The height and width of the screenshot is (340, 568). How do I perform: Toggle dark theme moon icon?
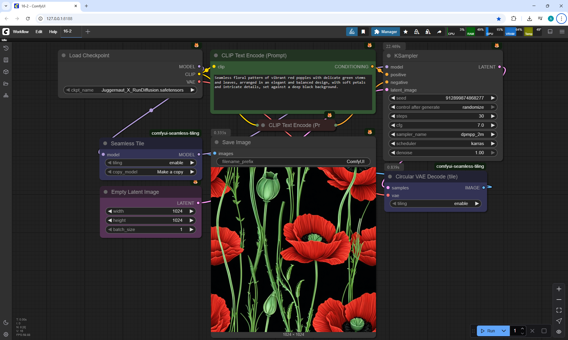point(6,323)
